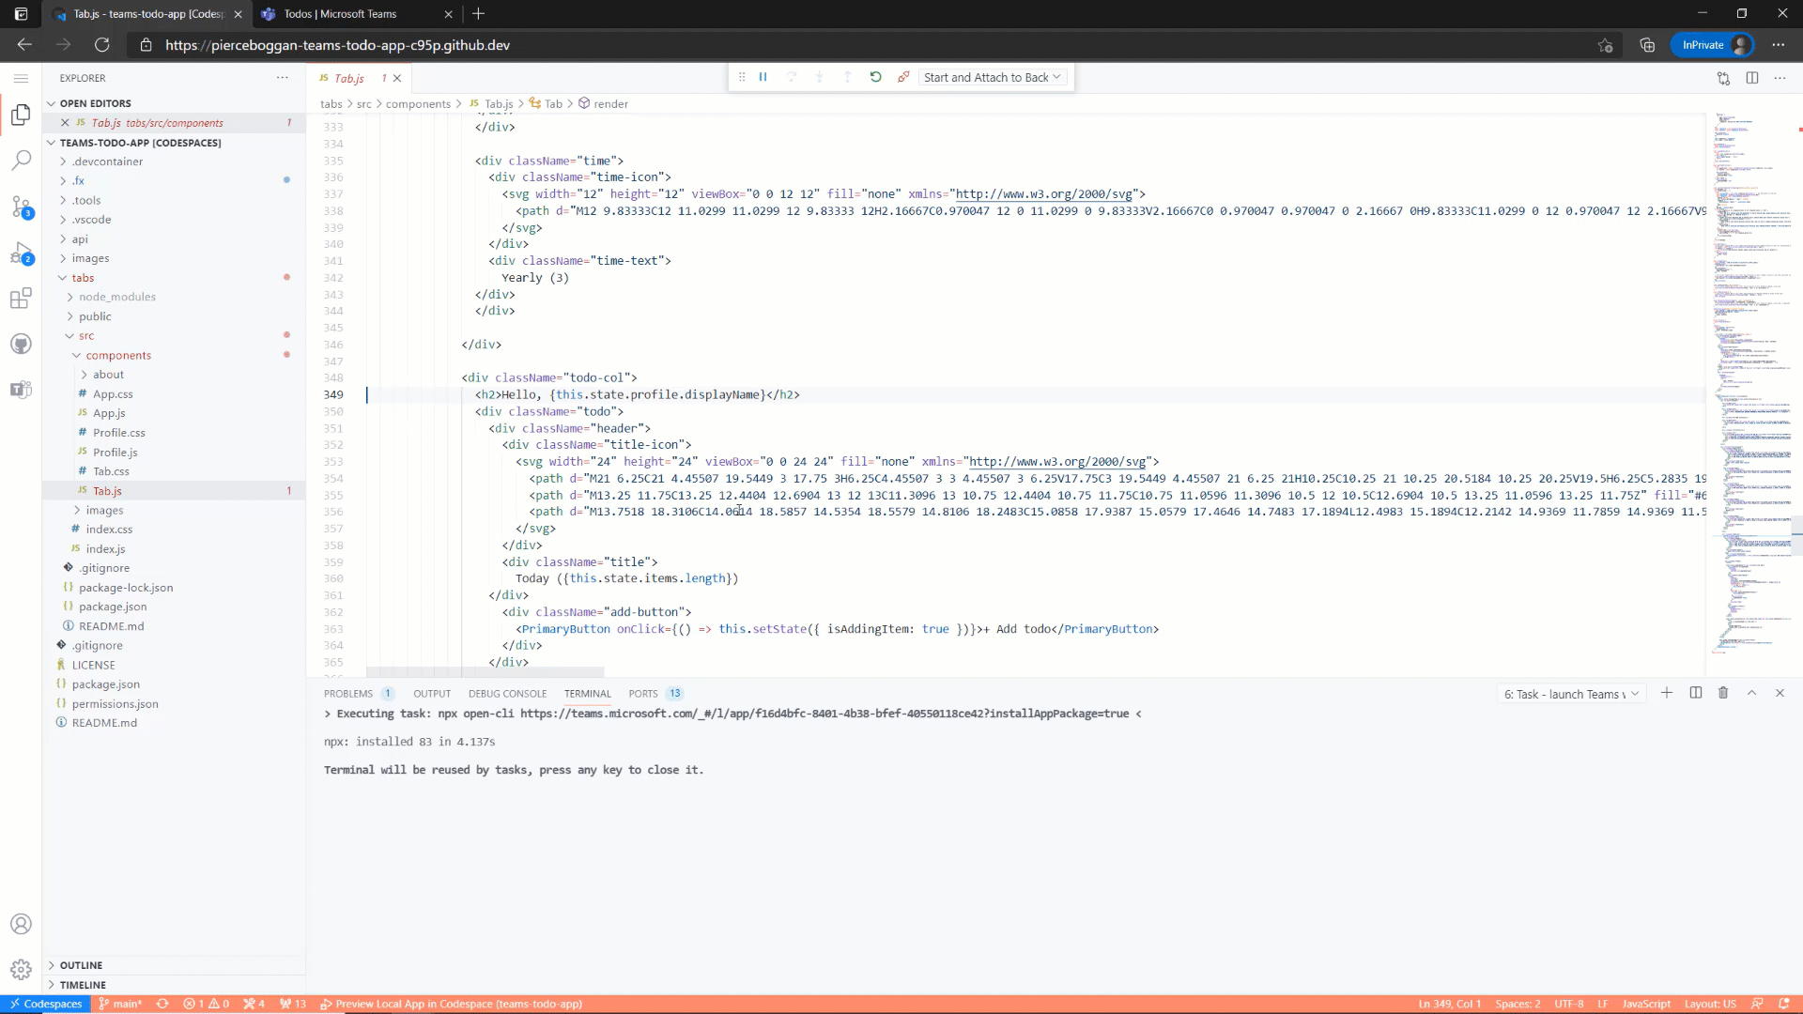This screenshot has height=1014, width=1803.
Task: Collapse the components folder
Action: click(118, 355)
